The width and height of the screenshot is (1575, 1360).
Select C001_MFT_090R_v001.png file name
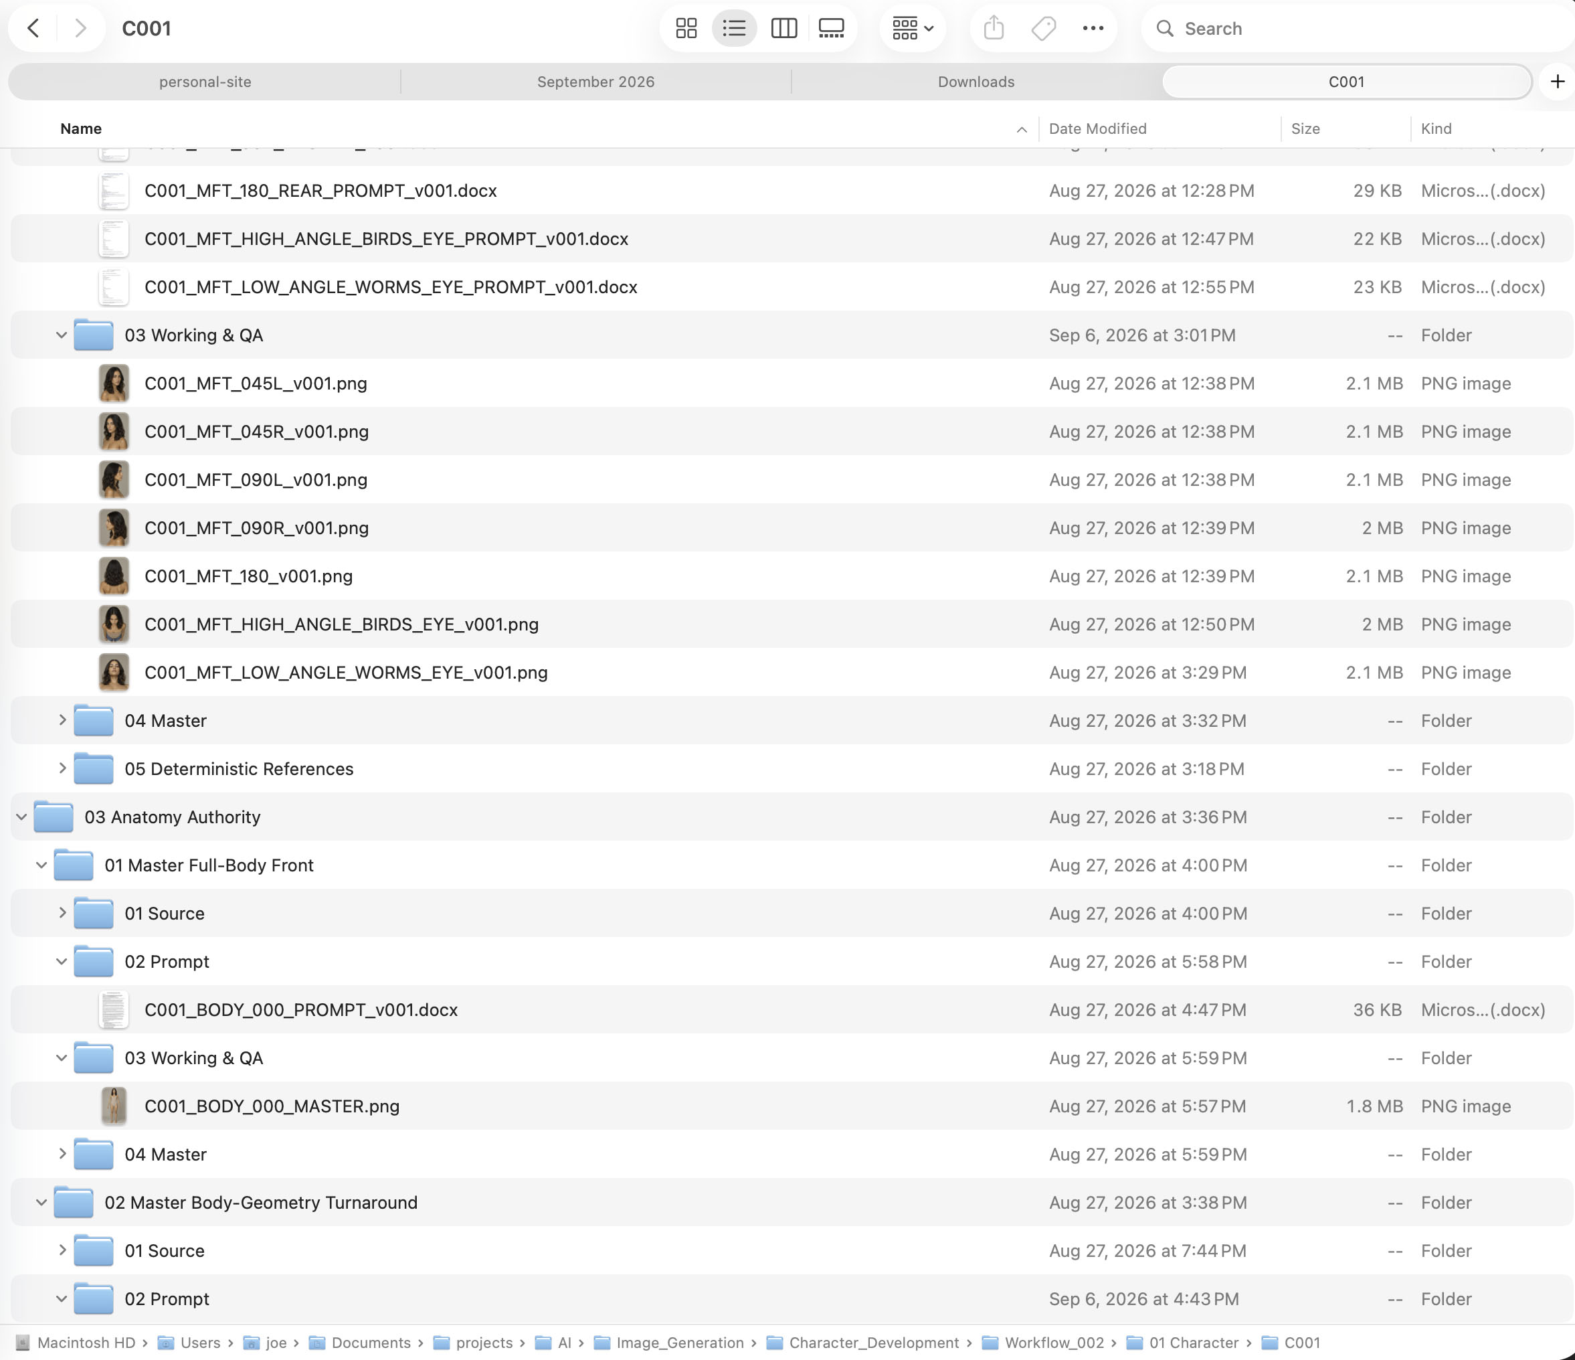coord(256,528)
